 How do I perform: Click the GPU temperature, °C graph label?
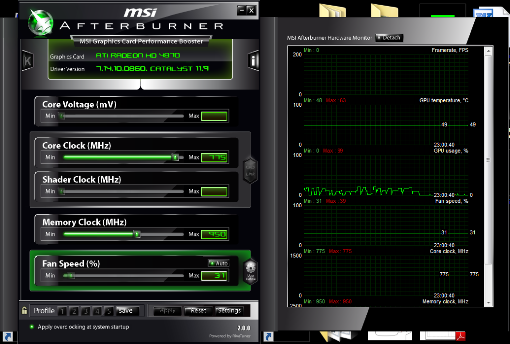point(444,101)
